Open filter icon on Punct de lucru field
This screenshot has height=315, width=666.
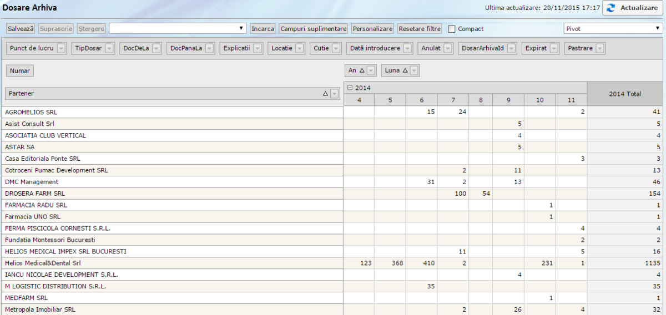pos(61,49)
